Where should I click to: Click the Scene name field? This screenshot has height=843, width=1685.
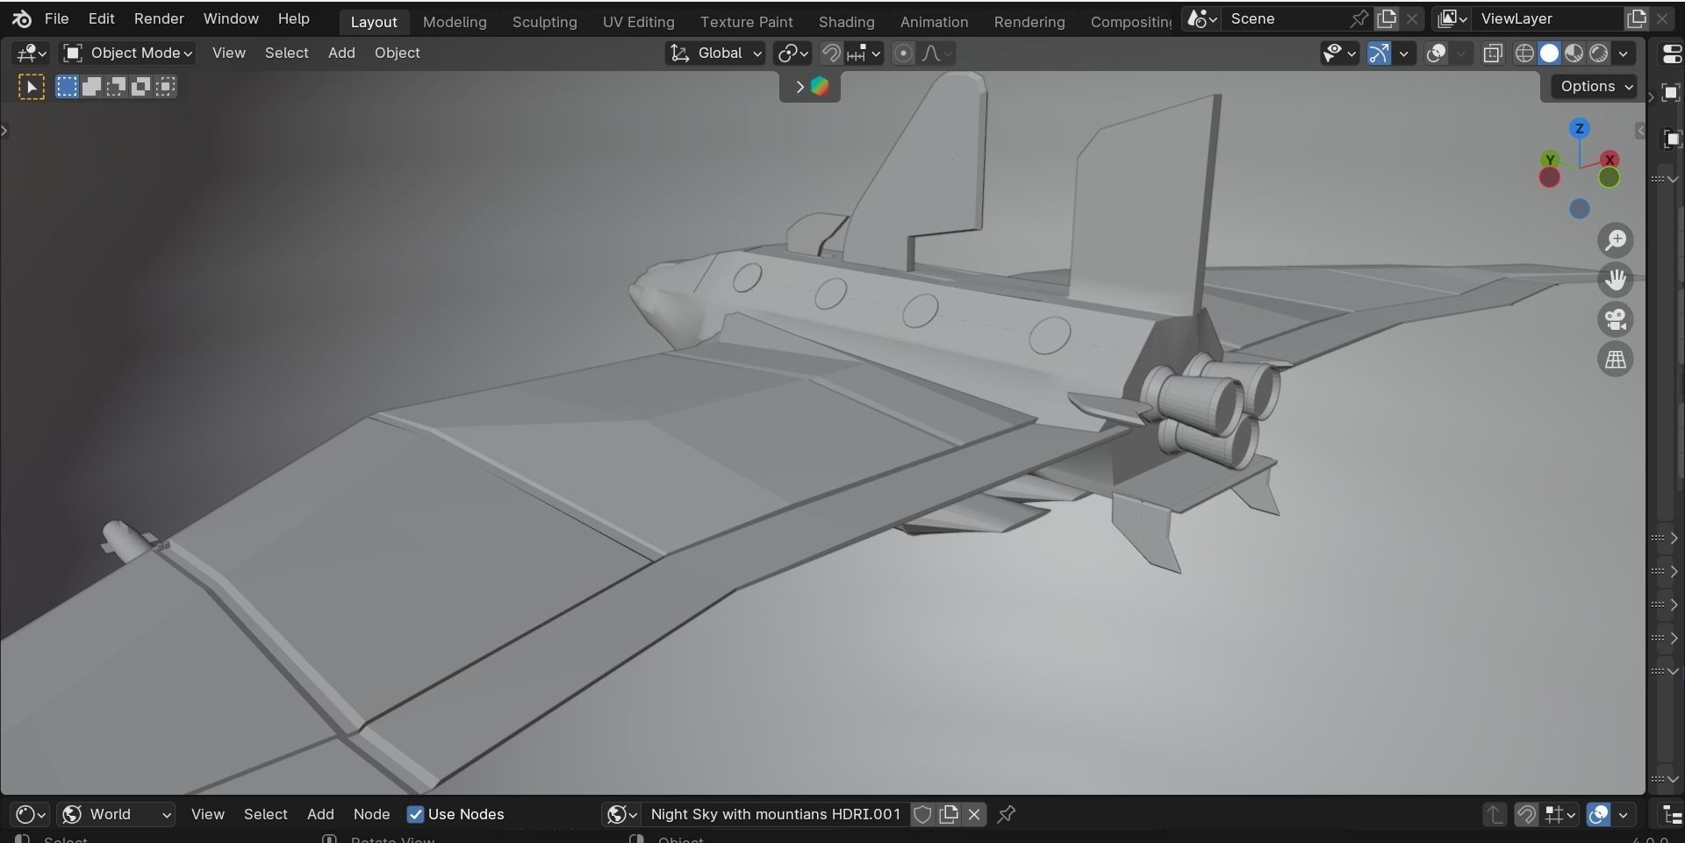(1283, 18)
